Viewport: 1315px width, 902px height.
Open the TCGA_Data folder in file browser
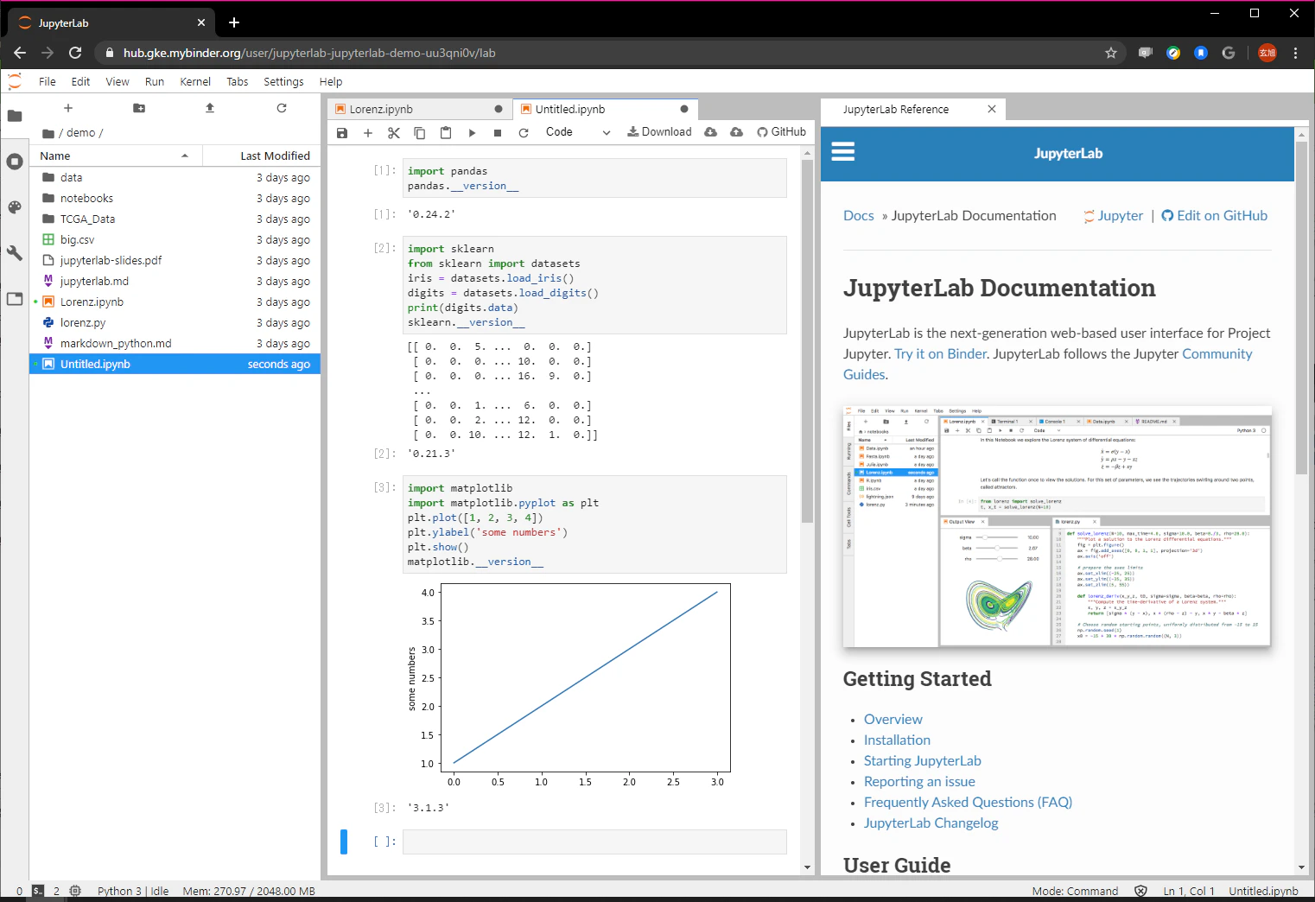pyautogui.click(x=175, y=219)
